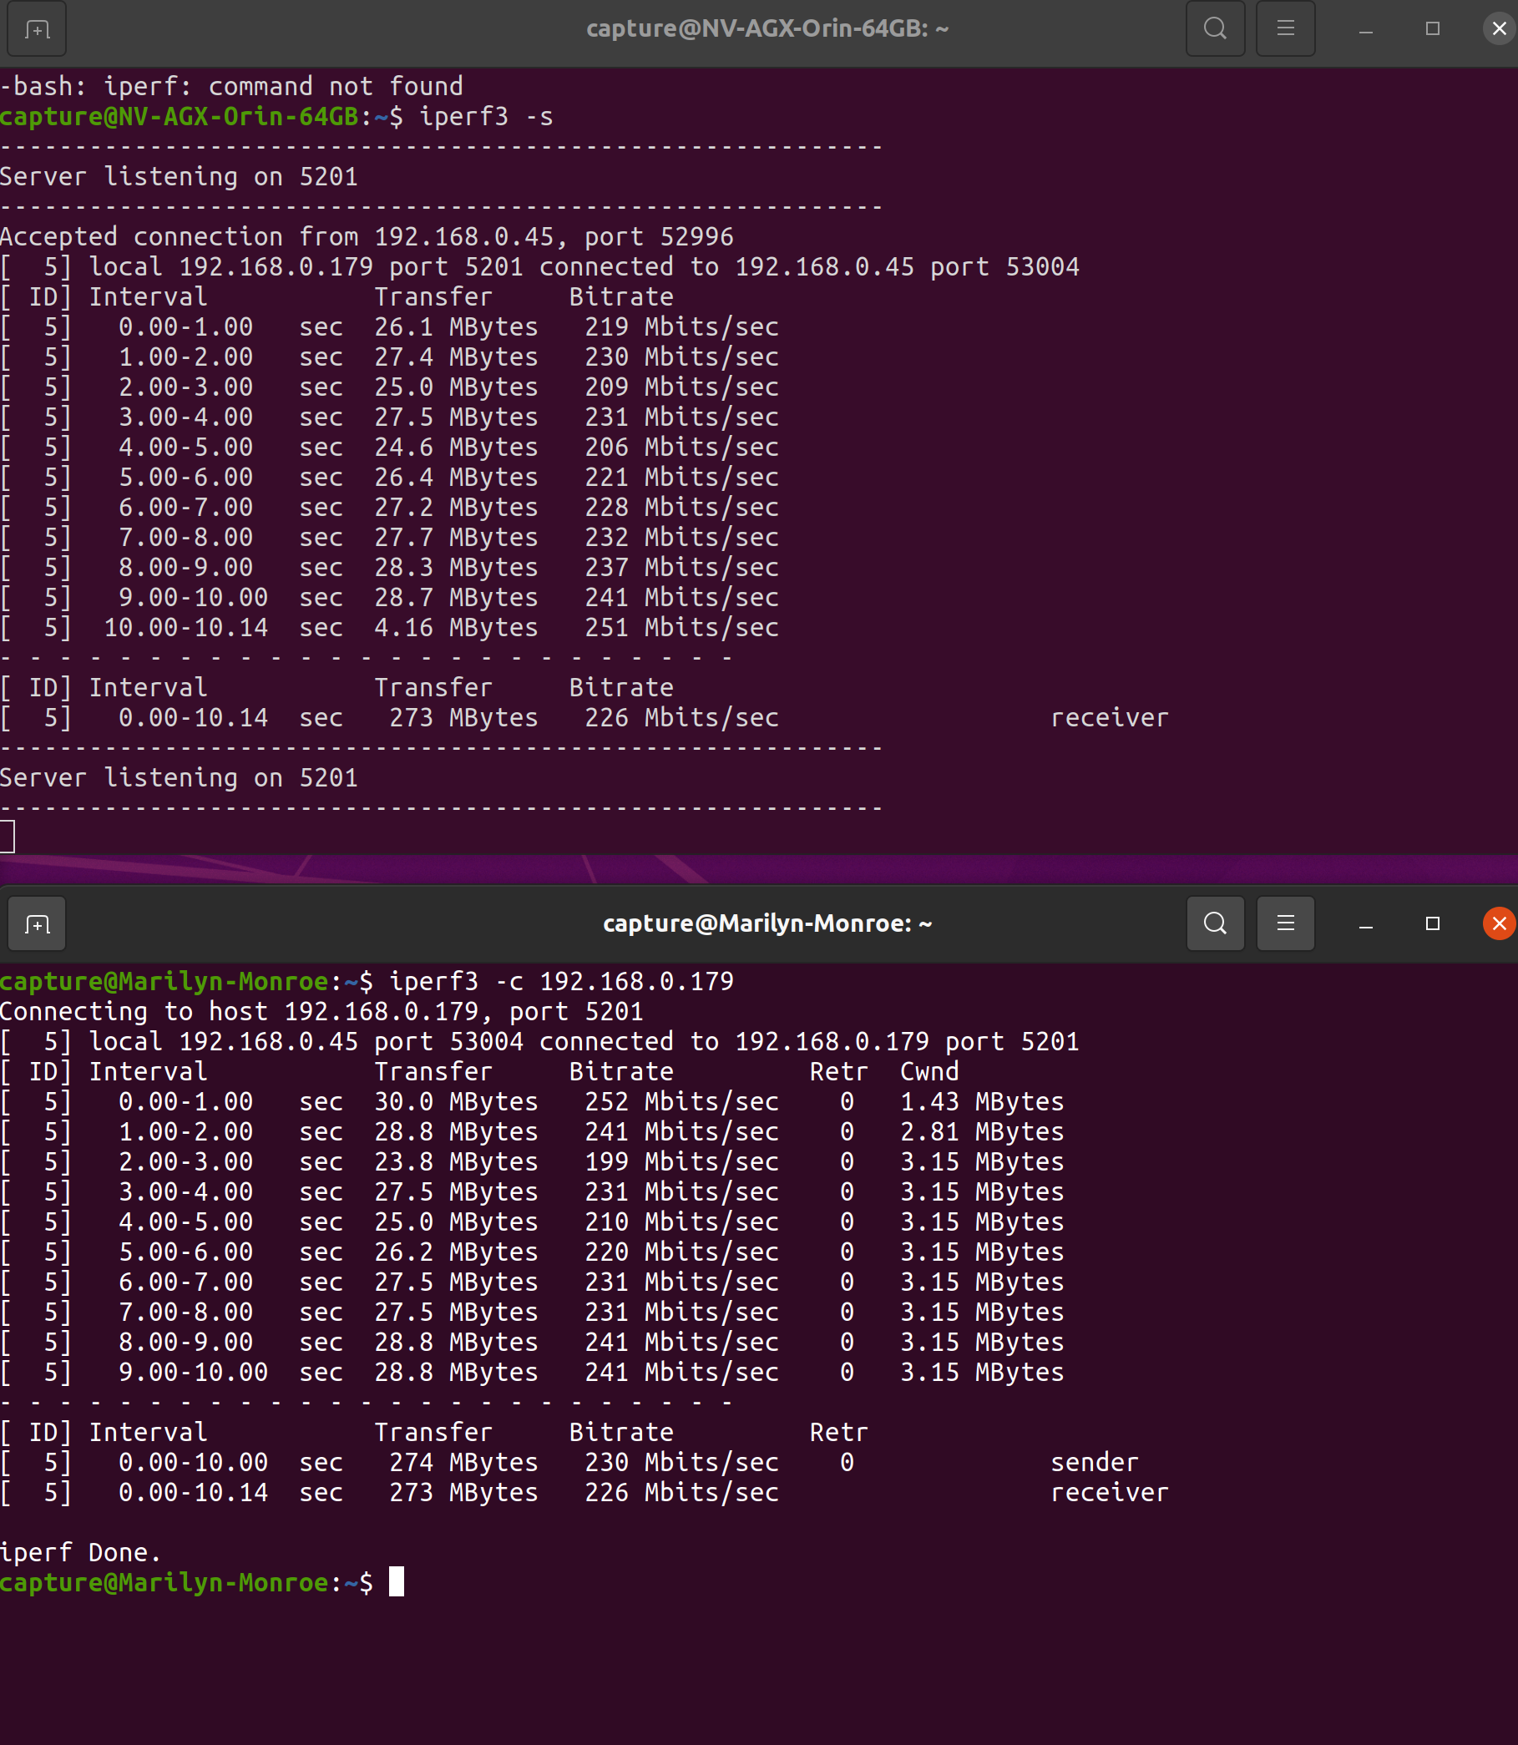
Task: Click the blinking cursor at the shell prompt
Action: (x=398, y=1581)
